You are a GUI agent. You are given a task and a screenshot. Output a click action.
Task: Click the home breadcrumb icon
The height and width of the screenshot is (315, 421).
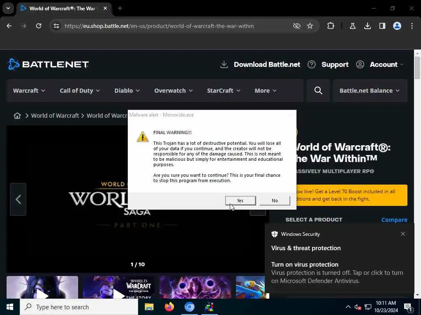pos(17,115)
